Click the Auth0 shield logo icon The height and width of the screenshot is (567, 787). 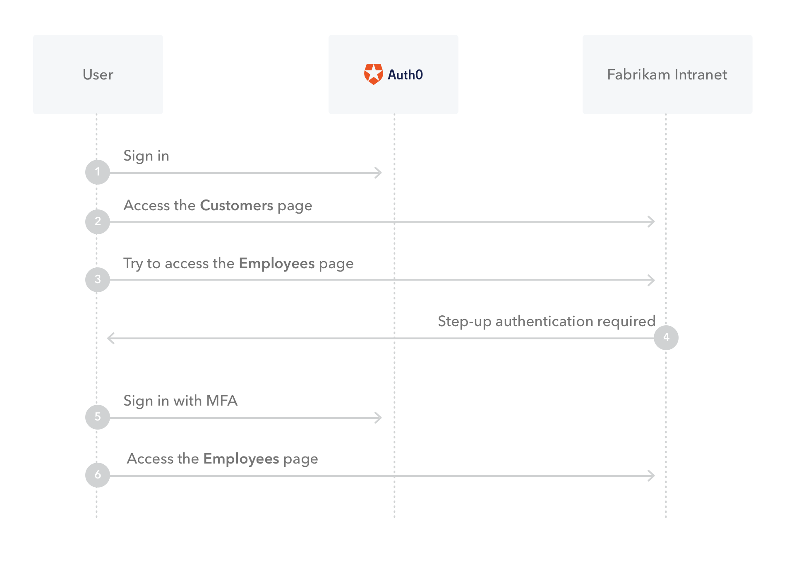click(374, 74)
